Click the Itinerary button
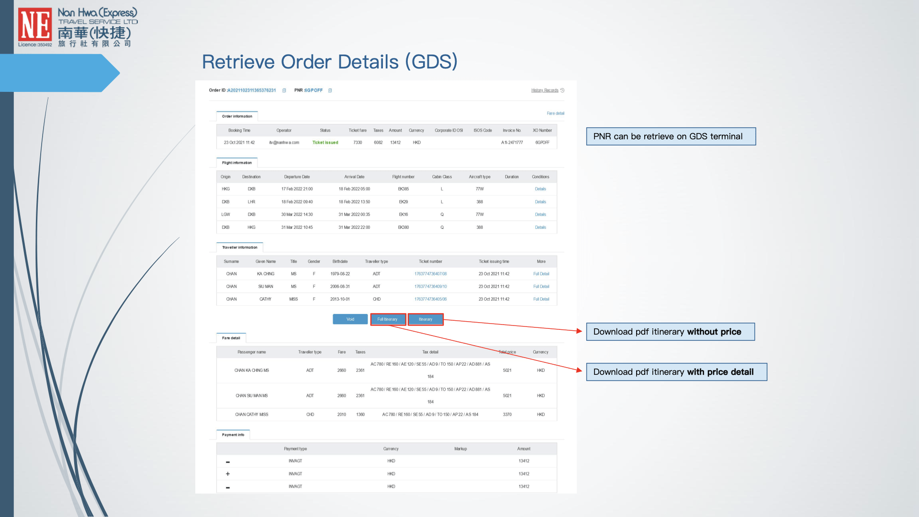 pos(425,319)
